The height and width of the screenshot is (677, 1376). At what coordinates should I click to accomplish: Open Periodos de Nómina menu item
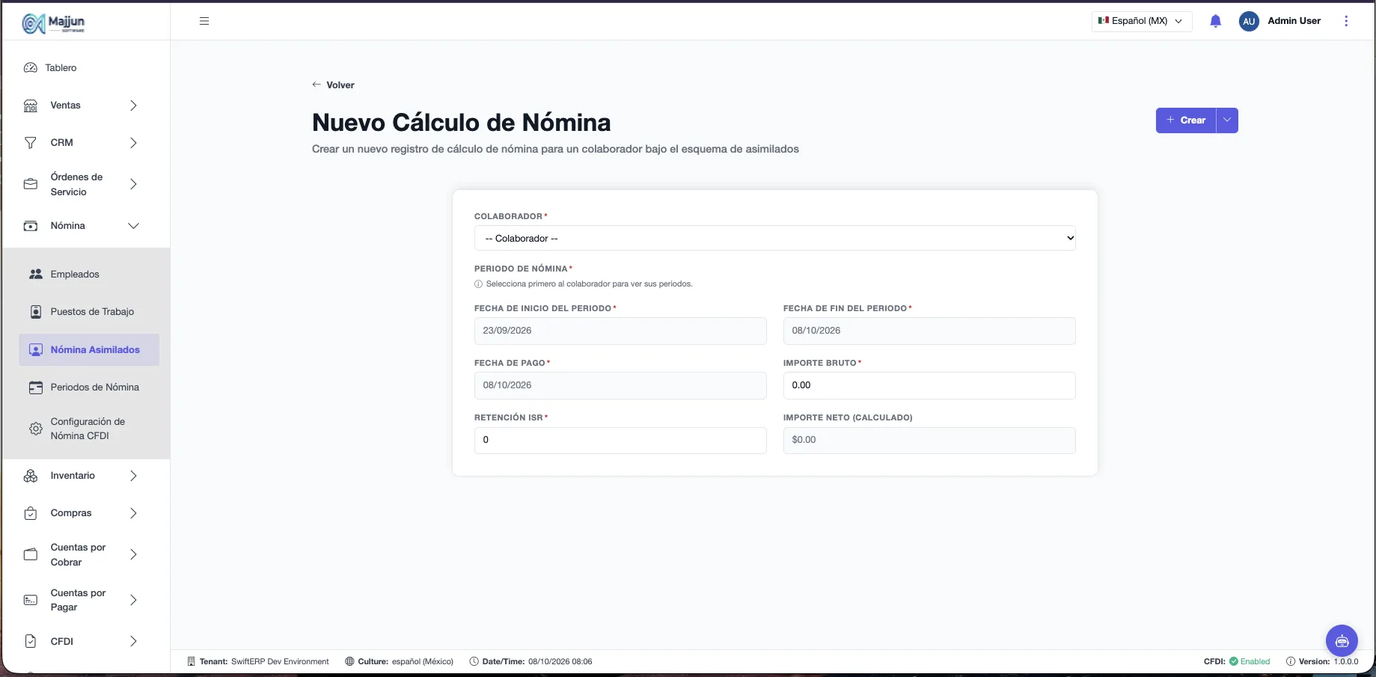[x=89, y=387]
